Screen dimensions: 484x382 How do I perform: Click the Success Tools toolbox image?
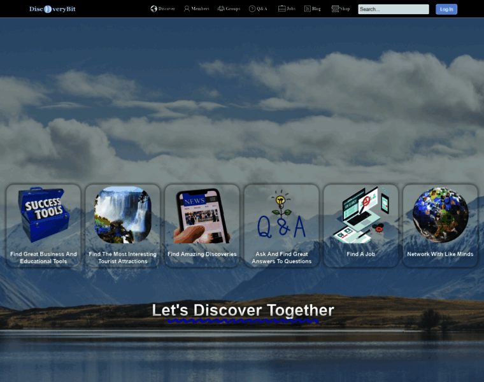pos(43,215)
